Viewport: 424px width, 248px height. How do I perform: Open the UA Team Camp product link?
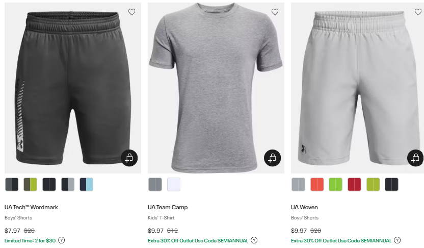click(x=168, y=207)
